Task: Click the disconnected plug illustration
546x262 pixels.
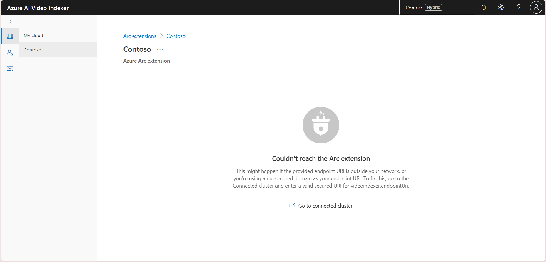Action: 321,125
